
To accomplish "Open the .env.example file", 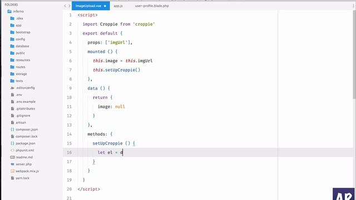I will (x=26, y=102).
